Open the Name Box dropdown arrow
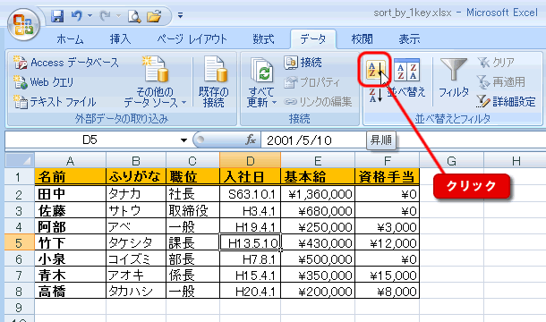 (x=183, y=140)
